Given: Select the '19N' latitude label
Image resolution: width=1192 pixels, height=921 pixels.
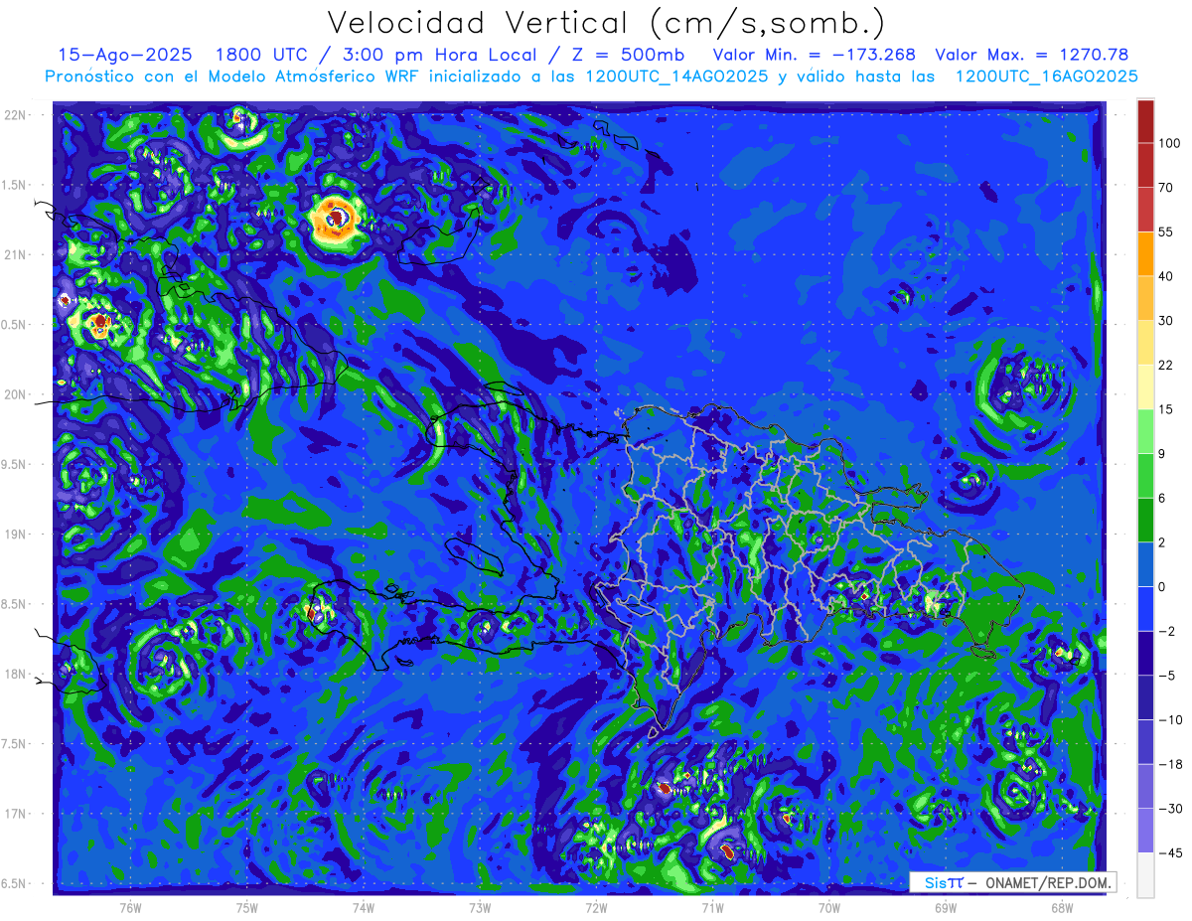Looking at the screenshot, I should pos(16,535).
